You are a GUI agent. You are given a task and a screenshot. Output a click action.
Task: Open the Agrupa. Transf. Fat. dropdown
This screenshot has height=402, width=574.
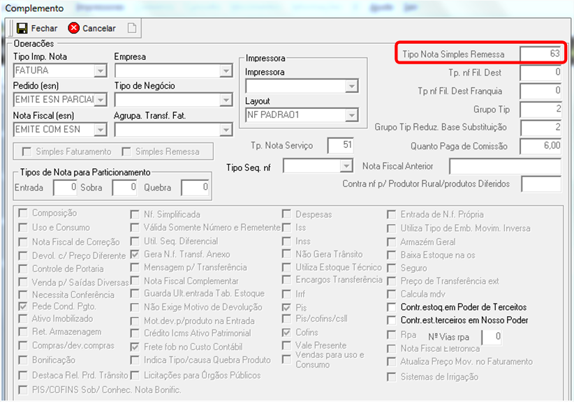pos(226,129)
